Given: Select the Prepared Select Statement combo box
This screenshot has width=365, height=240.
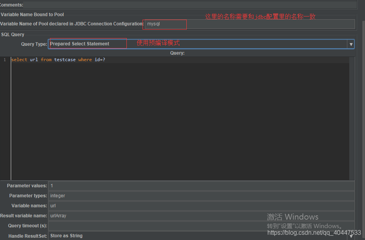Looking at the screenshot, I should click(201, 44).
